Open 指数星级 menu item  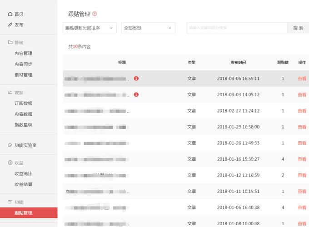(24, 125)
